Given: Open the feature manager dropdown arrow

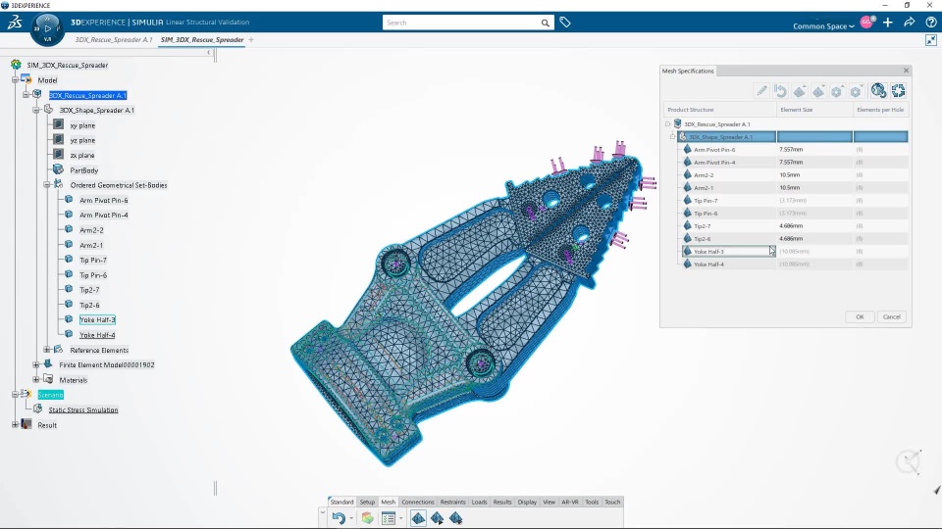Looking at the screenshot, I should (400, 518).
